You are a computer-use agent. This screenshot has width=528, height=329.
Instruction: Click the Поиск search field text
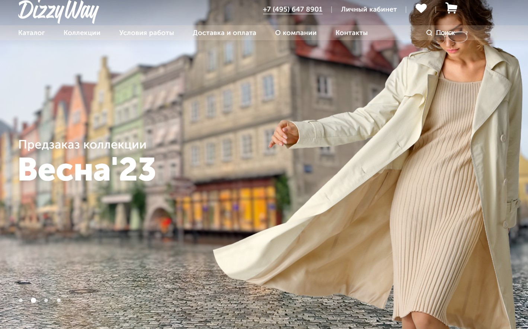[x=445, y=33]
